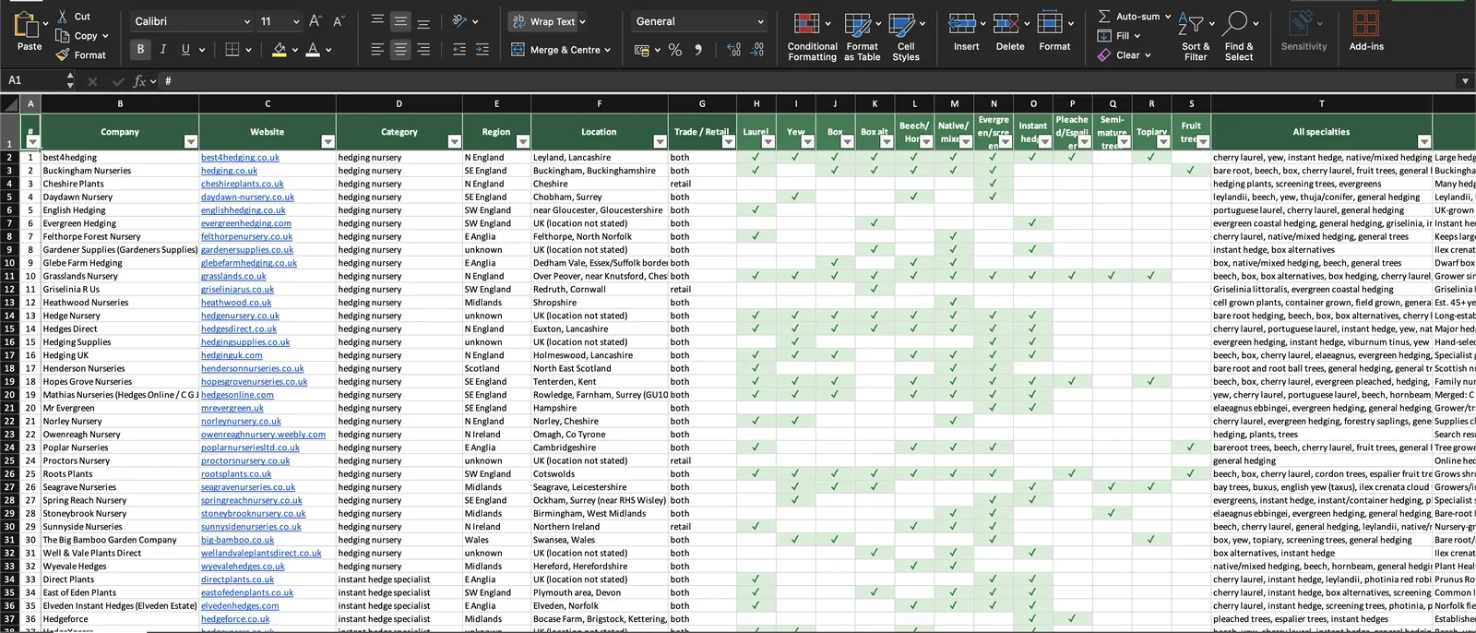Toggle italic formatting
The width and height of the screenshot is (1476, 633).
coord(163,50)
